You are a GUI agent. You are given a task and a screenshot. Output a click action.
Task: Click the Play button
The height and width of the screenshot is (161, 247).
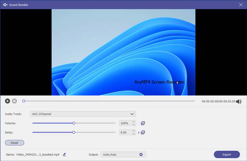7,101
